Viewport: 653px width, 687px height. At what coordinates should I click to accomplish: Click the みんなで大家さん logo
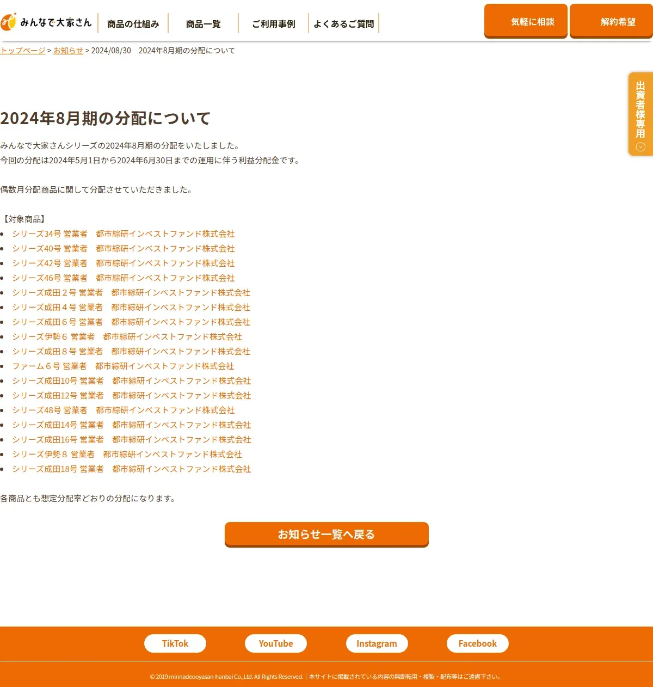tap(46, 22)
